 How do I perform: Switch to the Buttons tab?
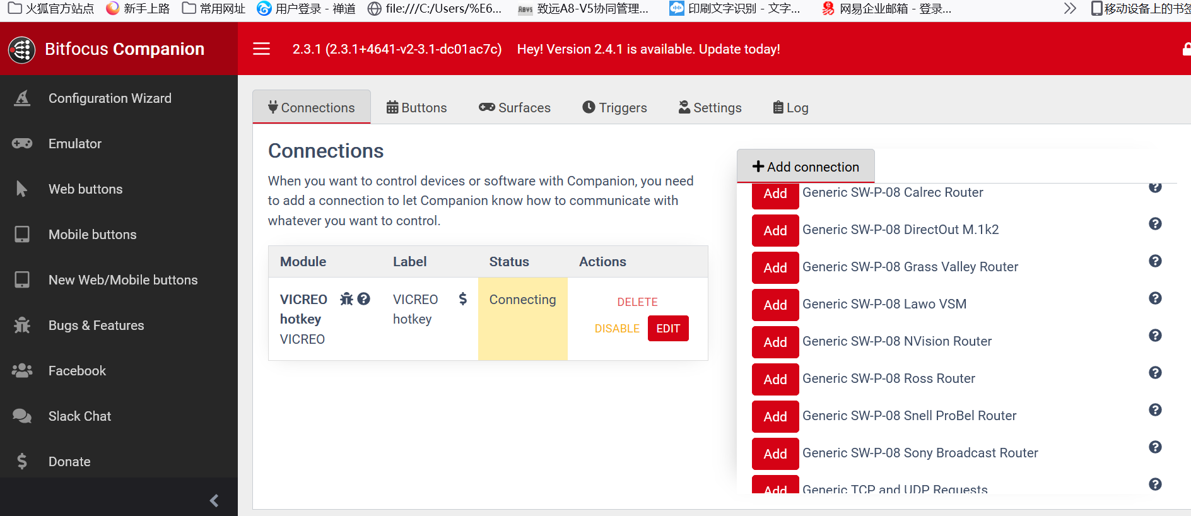[416, 107]
